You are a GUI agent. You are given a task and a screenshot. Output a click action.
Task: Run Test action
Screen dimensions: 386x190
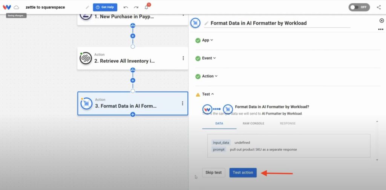243,173
